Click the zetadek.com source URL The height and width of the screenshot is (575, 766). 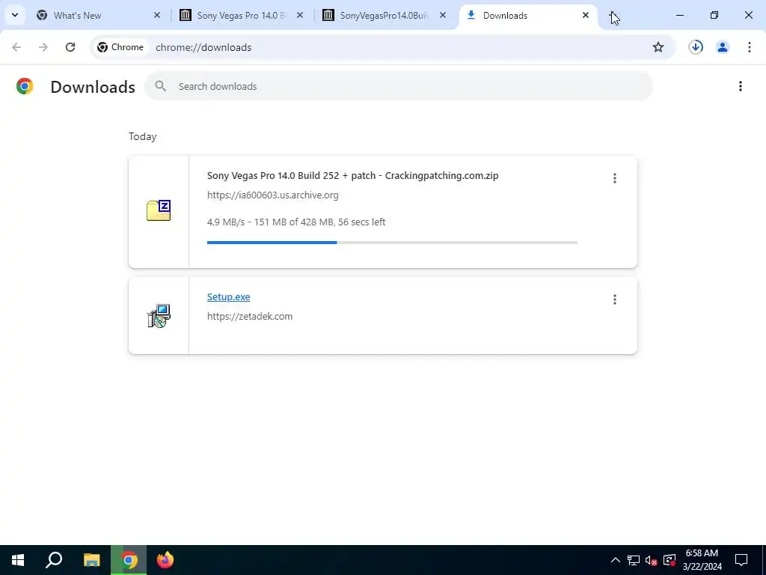tap(250, 317)
